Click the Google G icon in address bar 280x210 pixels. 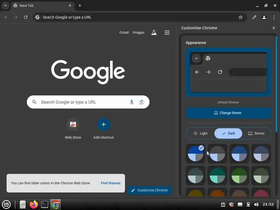pyautogui.click(x=37, y=17)
